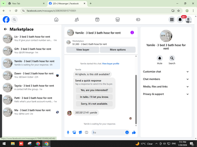
Task: Open the Marketplace storefront icon
Action: click(x=117, y=20)
